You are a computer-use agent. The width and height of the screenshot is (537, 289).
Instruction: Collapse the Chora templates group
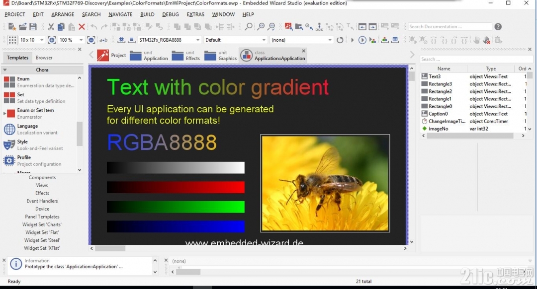click(5, 70)
